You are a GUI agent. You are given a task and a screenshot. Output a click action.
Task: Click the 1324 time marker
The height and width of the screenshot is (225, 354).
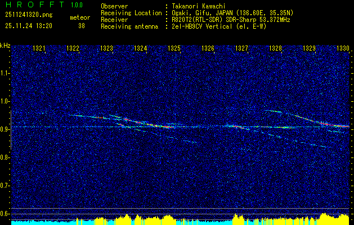coord(140,48)
